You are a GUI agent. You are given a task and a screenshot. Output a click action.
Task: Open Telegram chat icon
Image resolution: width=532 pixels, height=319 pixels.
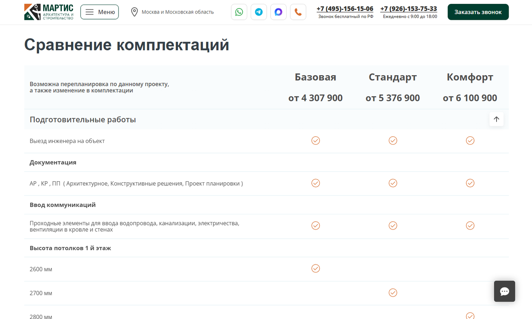pos(259,12)
